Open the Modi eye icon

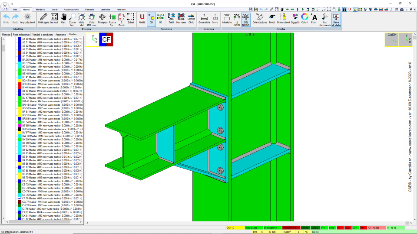[x=272, y=19]
